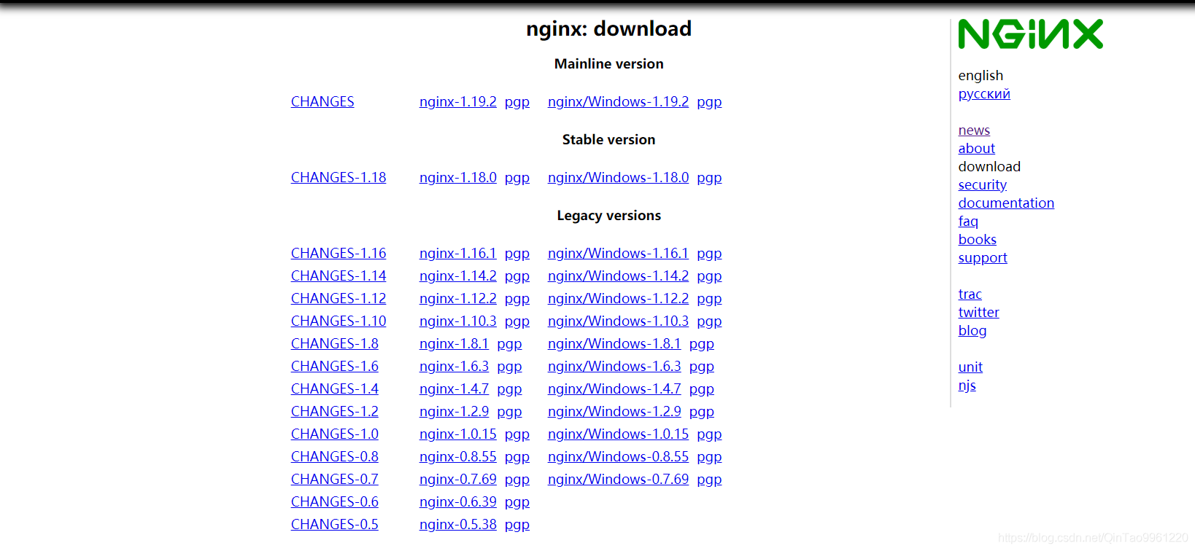Click the NGINX logo
Image resolution: width=1195 pixels, height=551 pixels.
click(1030, 34)
